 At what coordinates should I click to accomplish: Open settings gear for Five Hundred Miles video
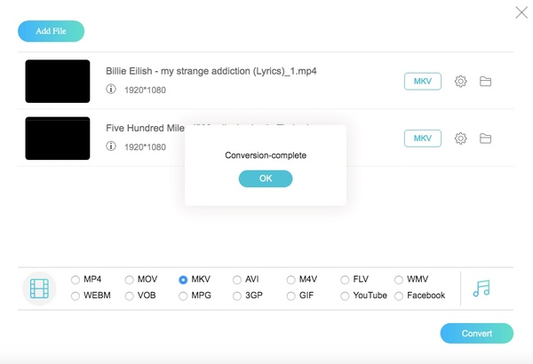pos(460,138)
